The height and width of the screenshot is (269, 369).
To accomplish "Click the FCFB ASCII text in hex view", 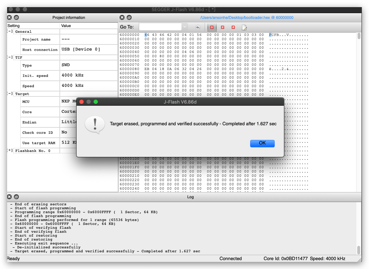I will (x=274, y=35).
